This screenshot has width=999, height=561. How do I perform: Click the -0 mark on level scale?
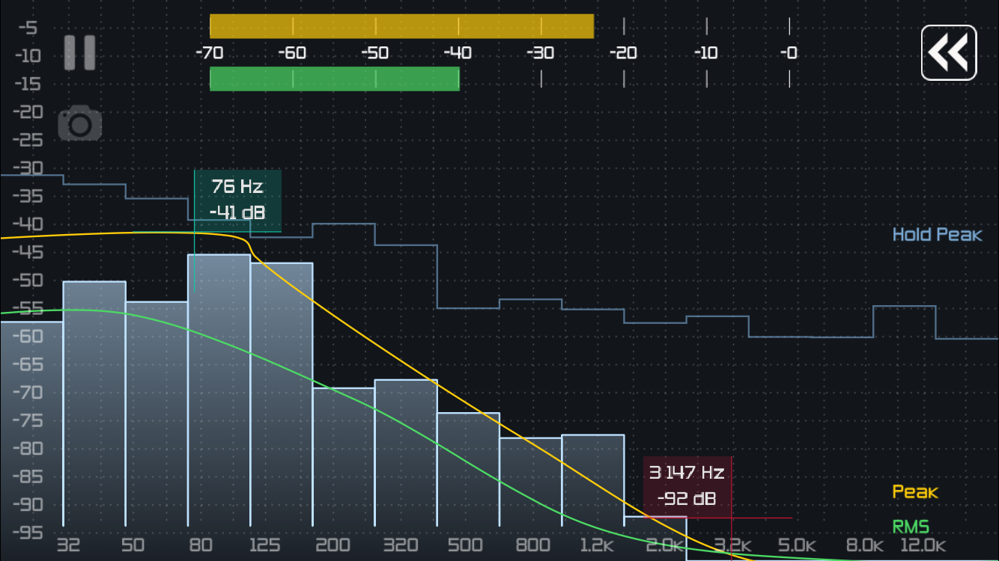click(x=789, y=53)
